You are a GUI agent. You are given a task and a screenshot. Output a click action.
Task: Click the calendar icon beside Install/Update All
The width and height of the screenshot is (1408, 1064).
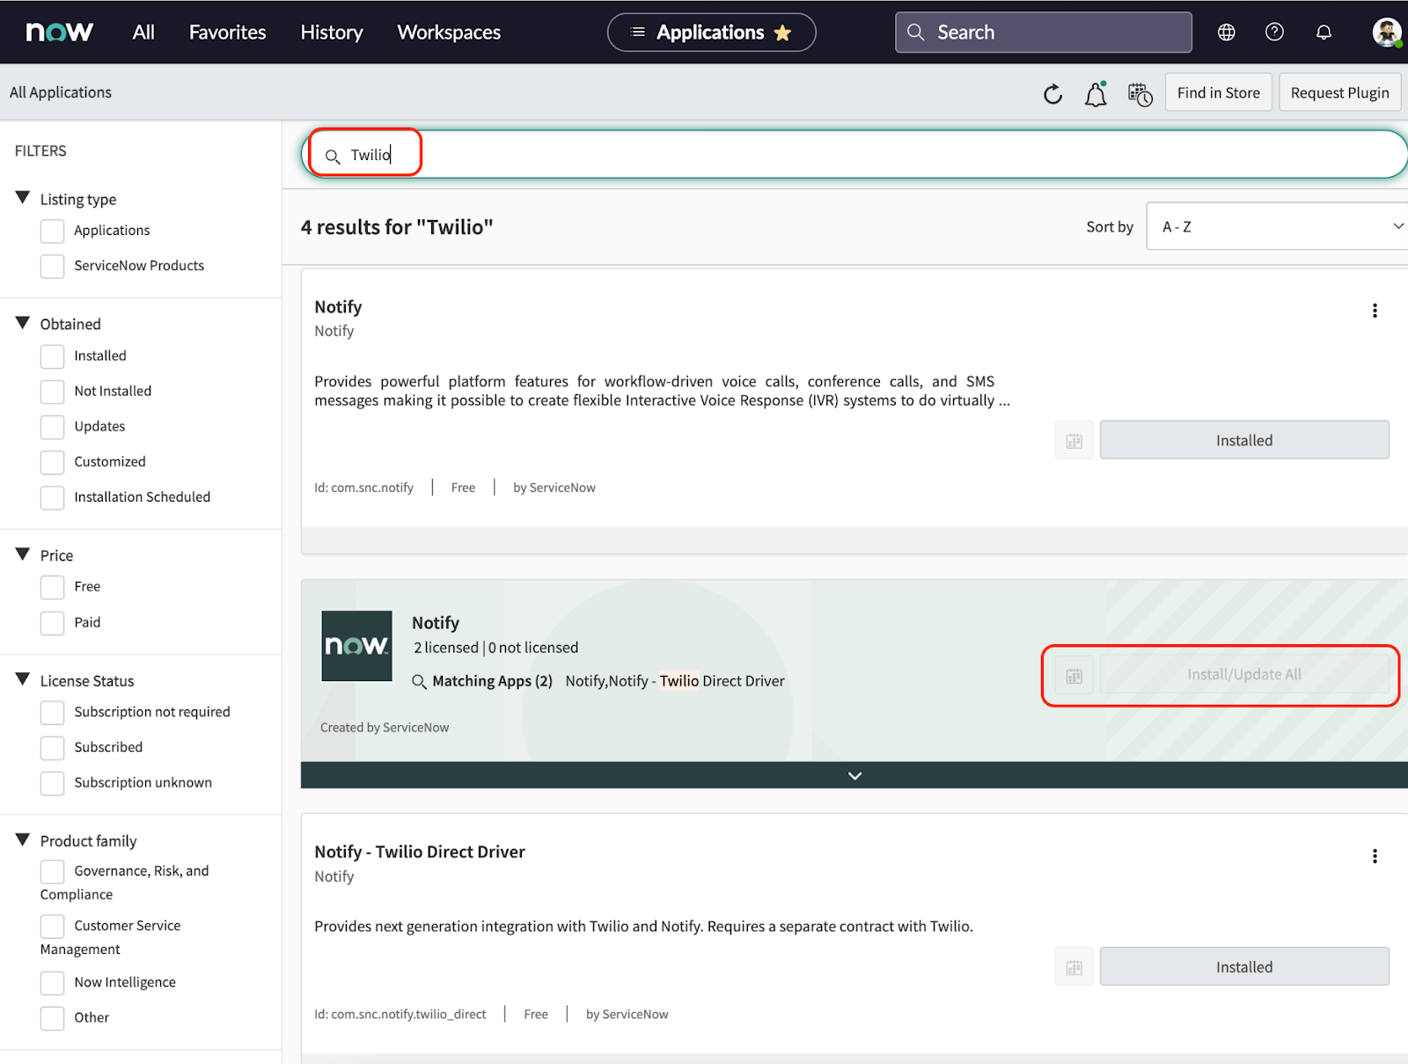coord(1074,674)
